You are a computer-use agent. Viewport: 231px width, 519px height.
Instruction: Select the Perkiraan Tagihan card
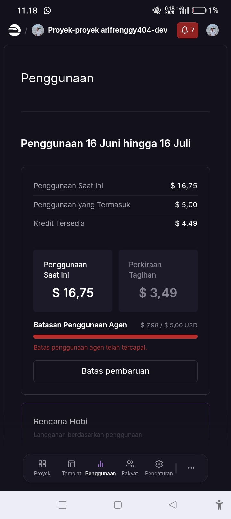[x=158, y=281]
